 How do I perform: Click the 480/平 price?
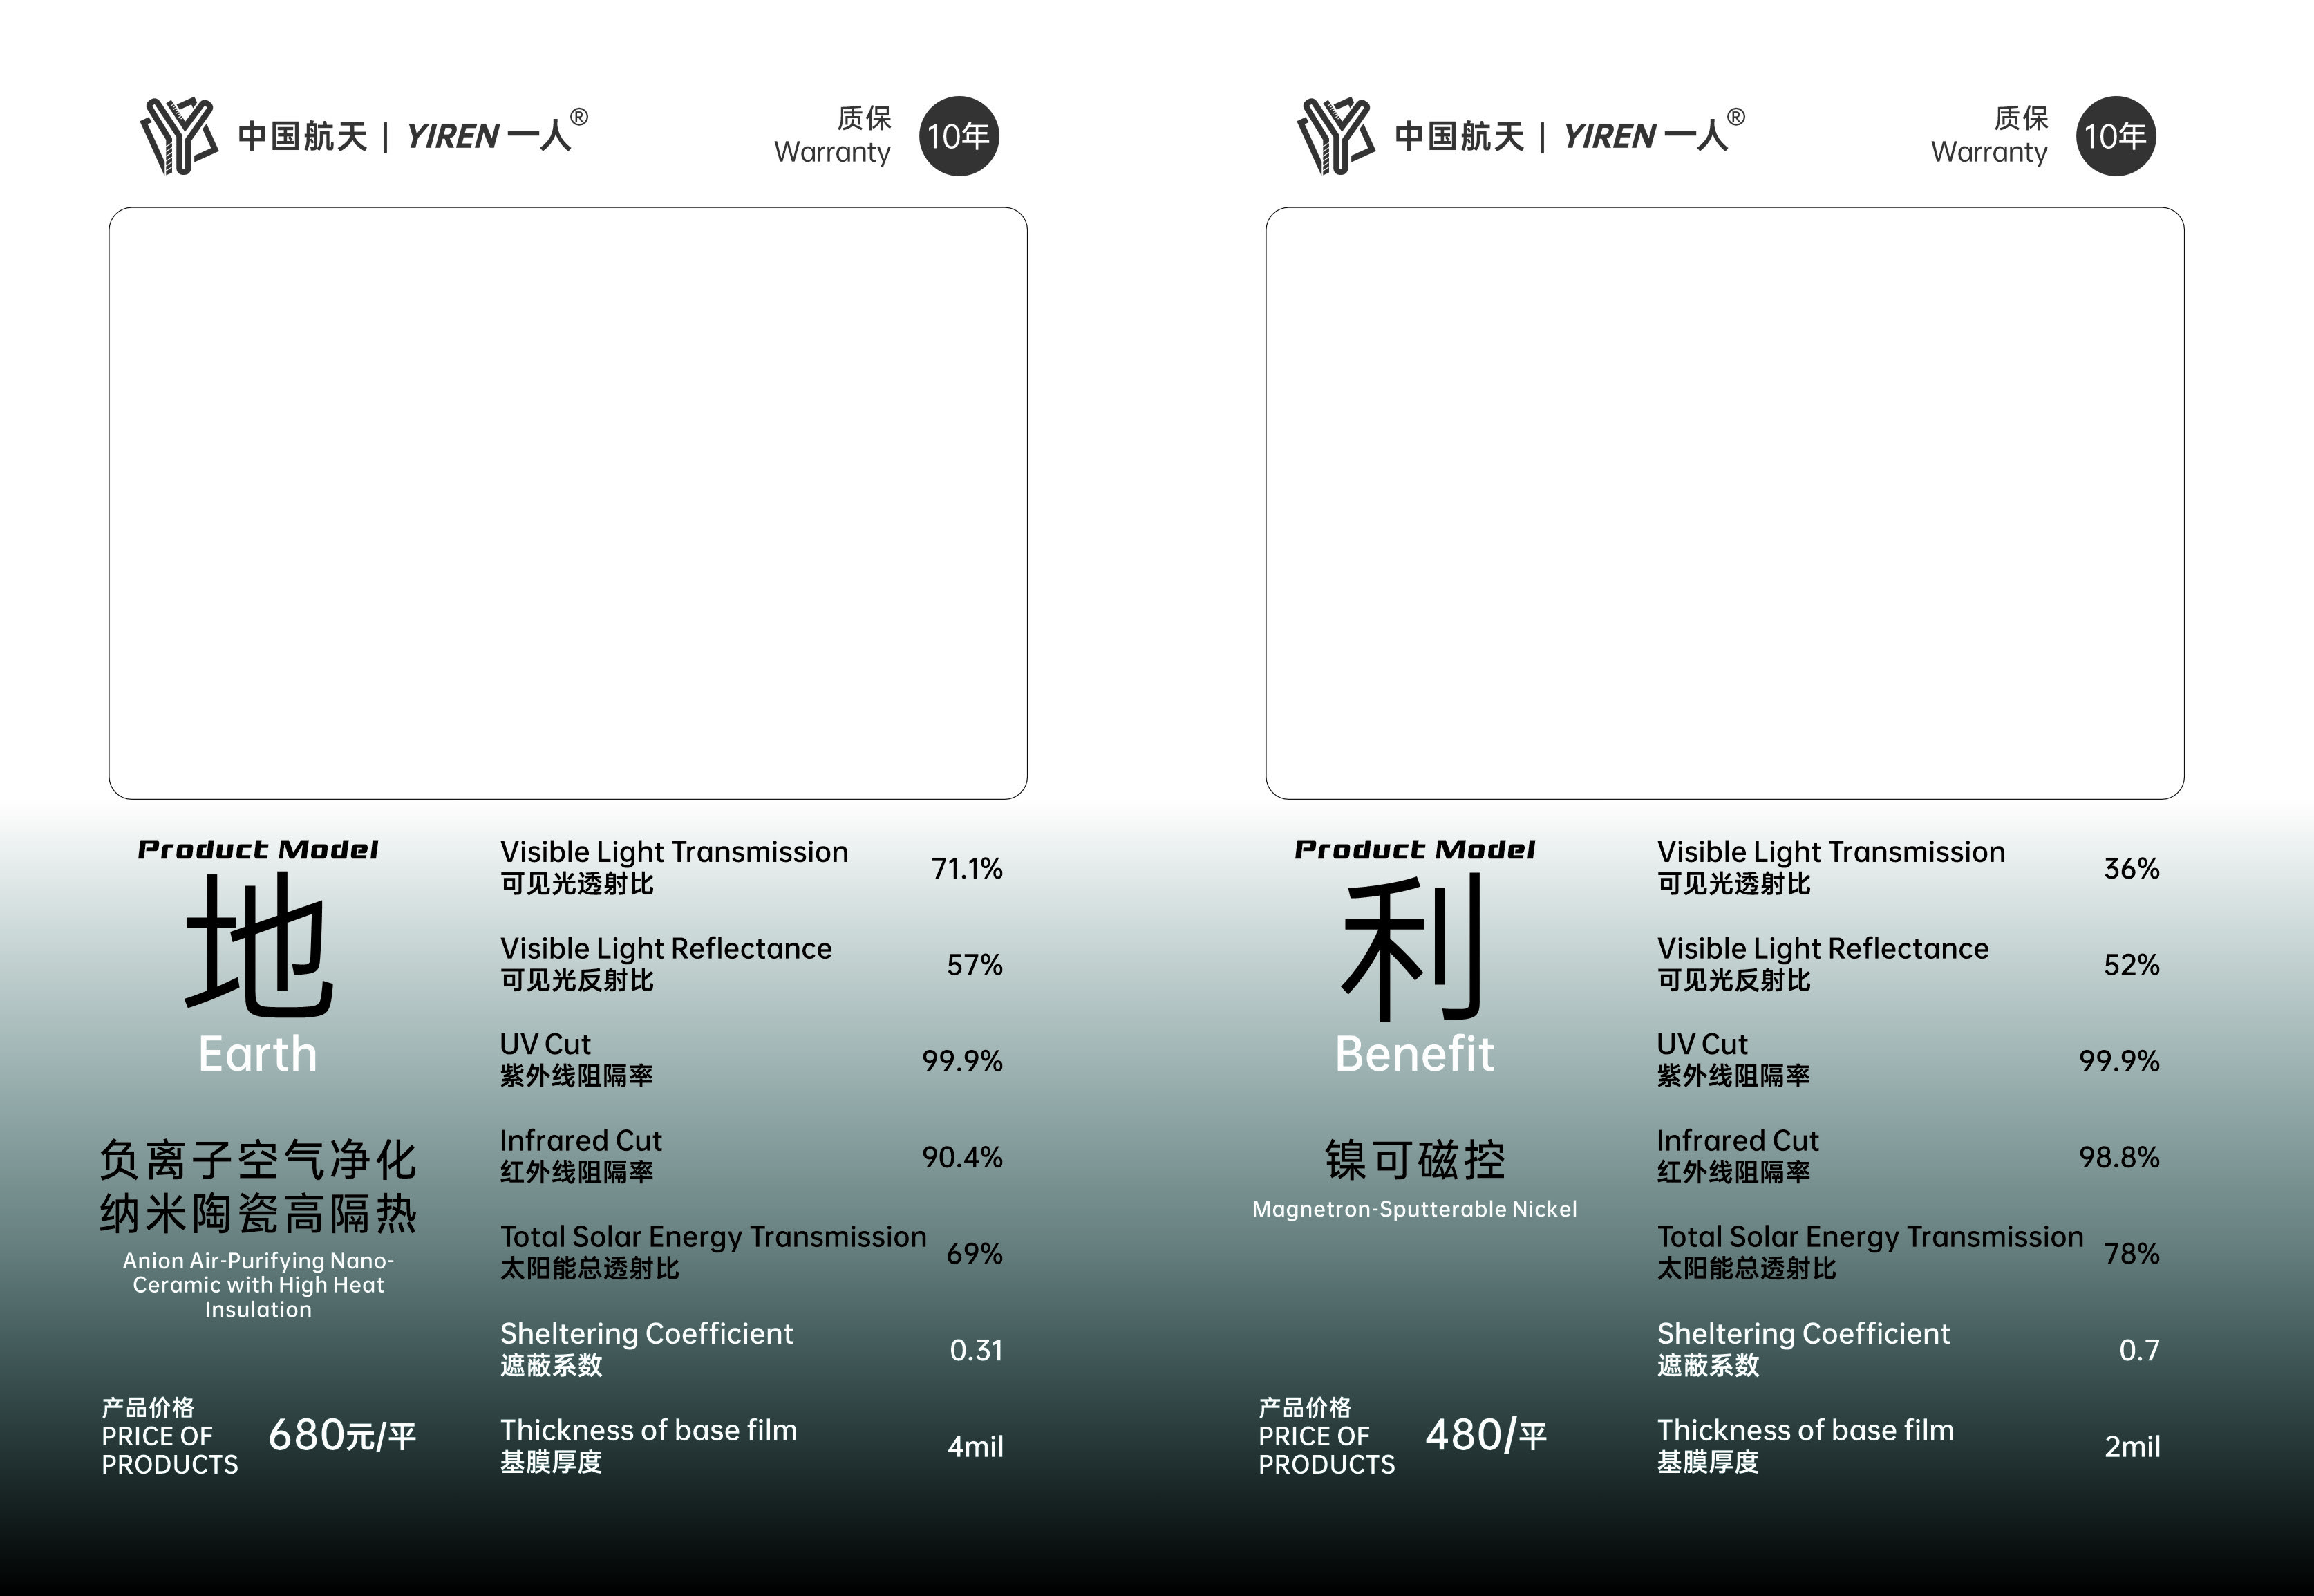pyautogui.click(x=1486, y=1435)
